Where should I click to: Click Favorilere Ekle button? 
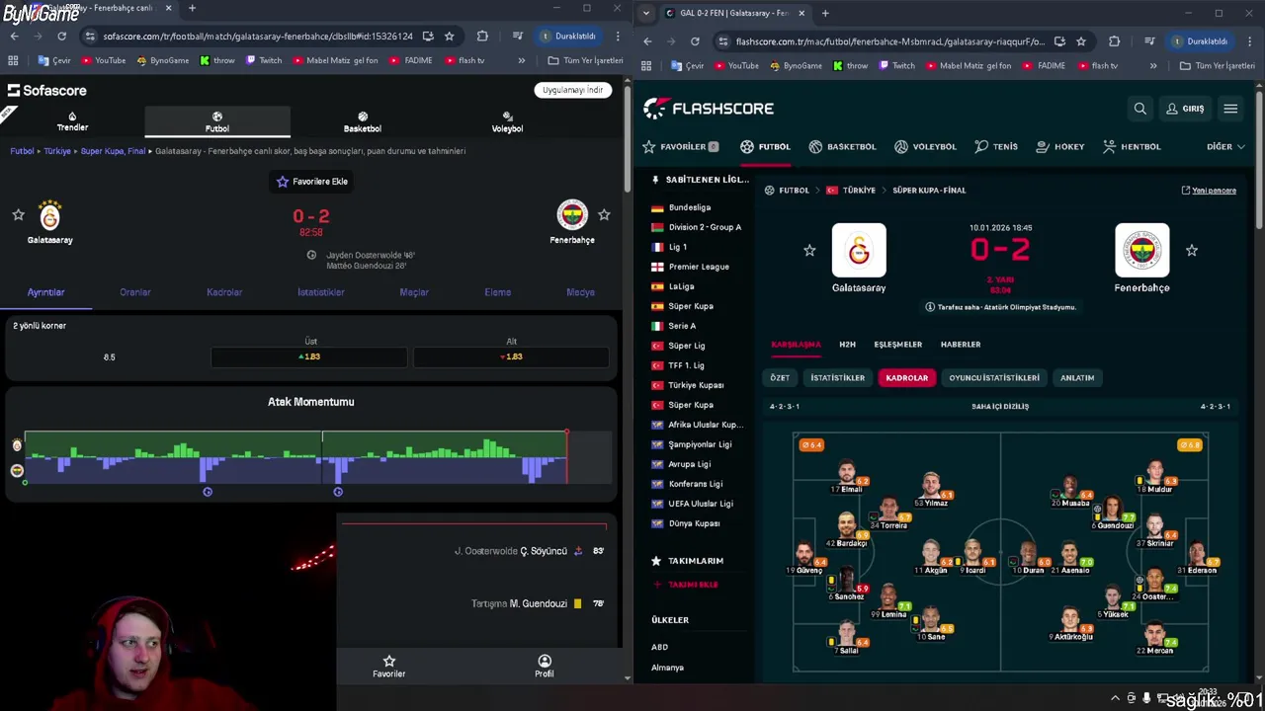point(311,182)
